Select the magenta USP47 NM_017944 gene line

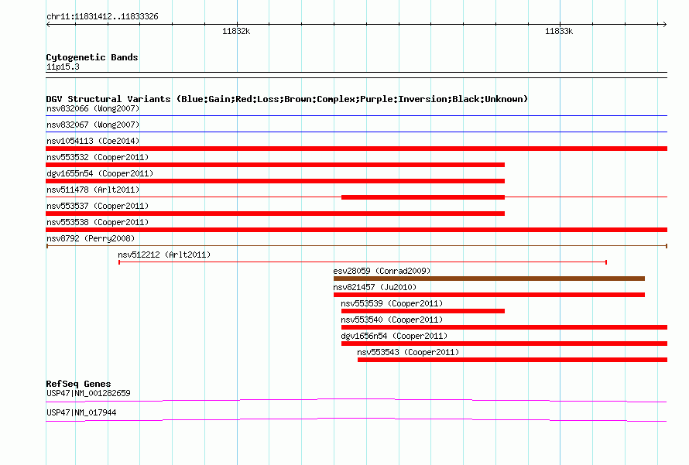(x=356, y=419)
